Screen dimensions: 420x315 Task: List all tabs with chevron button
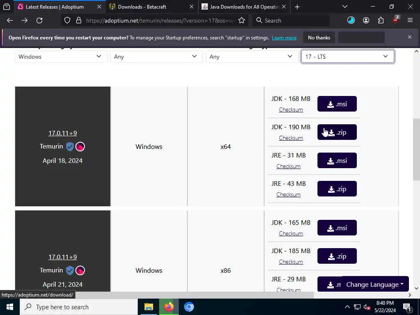click(345, 7)
